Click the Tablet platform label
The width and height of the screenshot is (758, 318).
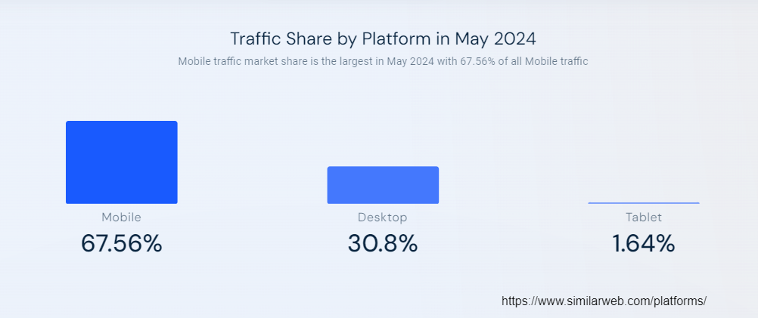tap(644, 218)
